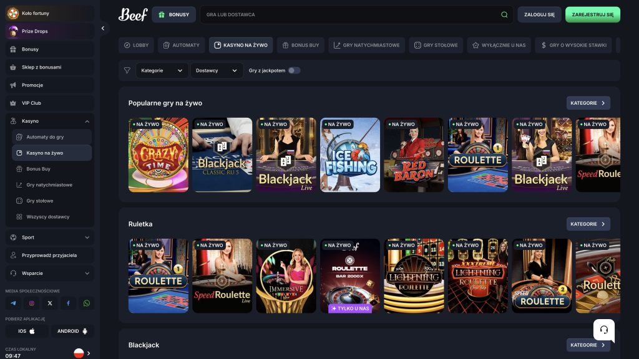The width and height of the screenshot is (639, 359).
Task: Open Prize Drops in sidebar
Action: [x=50, y=31]
